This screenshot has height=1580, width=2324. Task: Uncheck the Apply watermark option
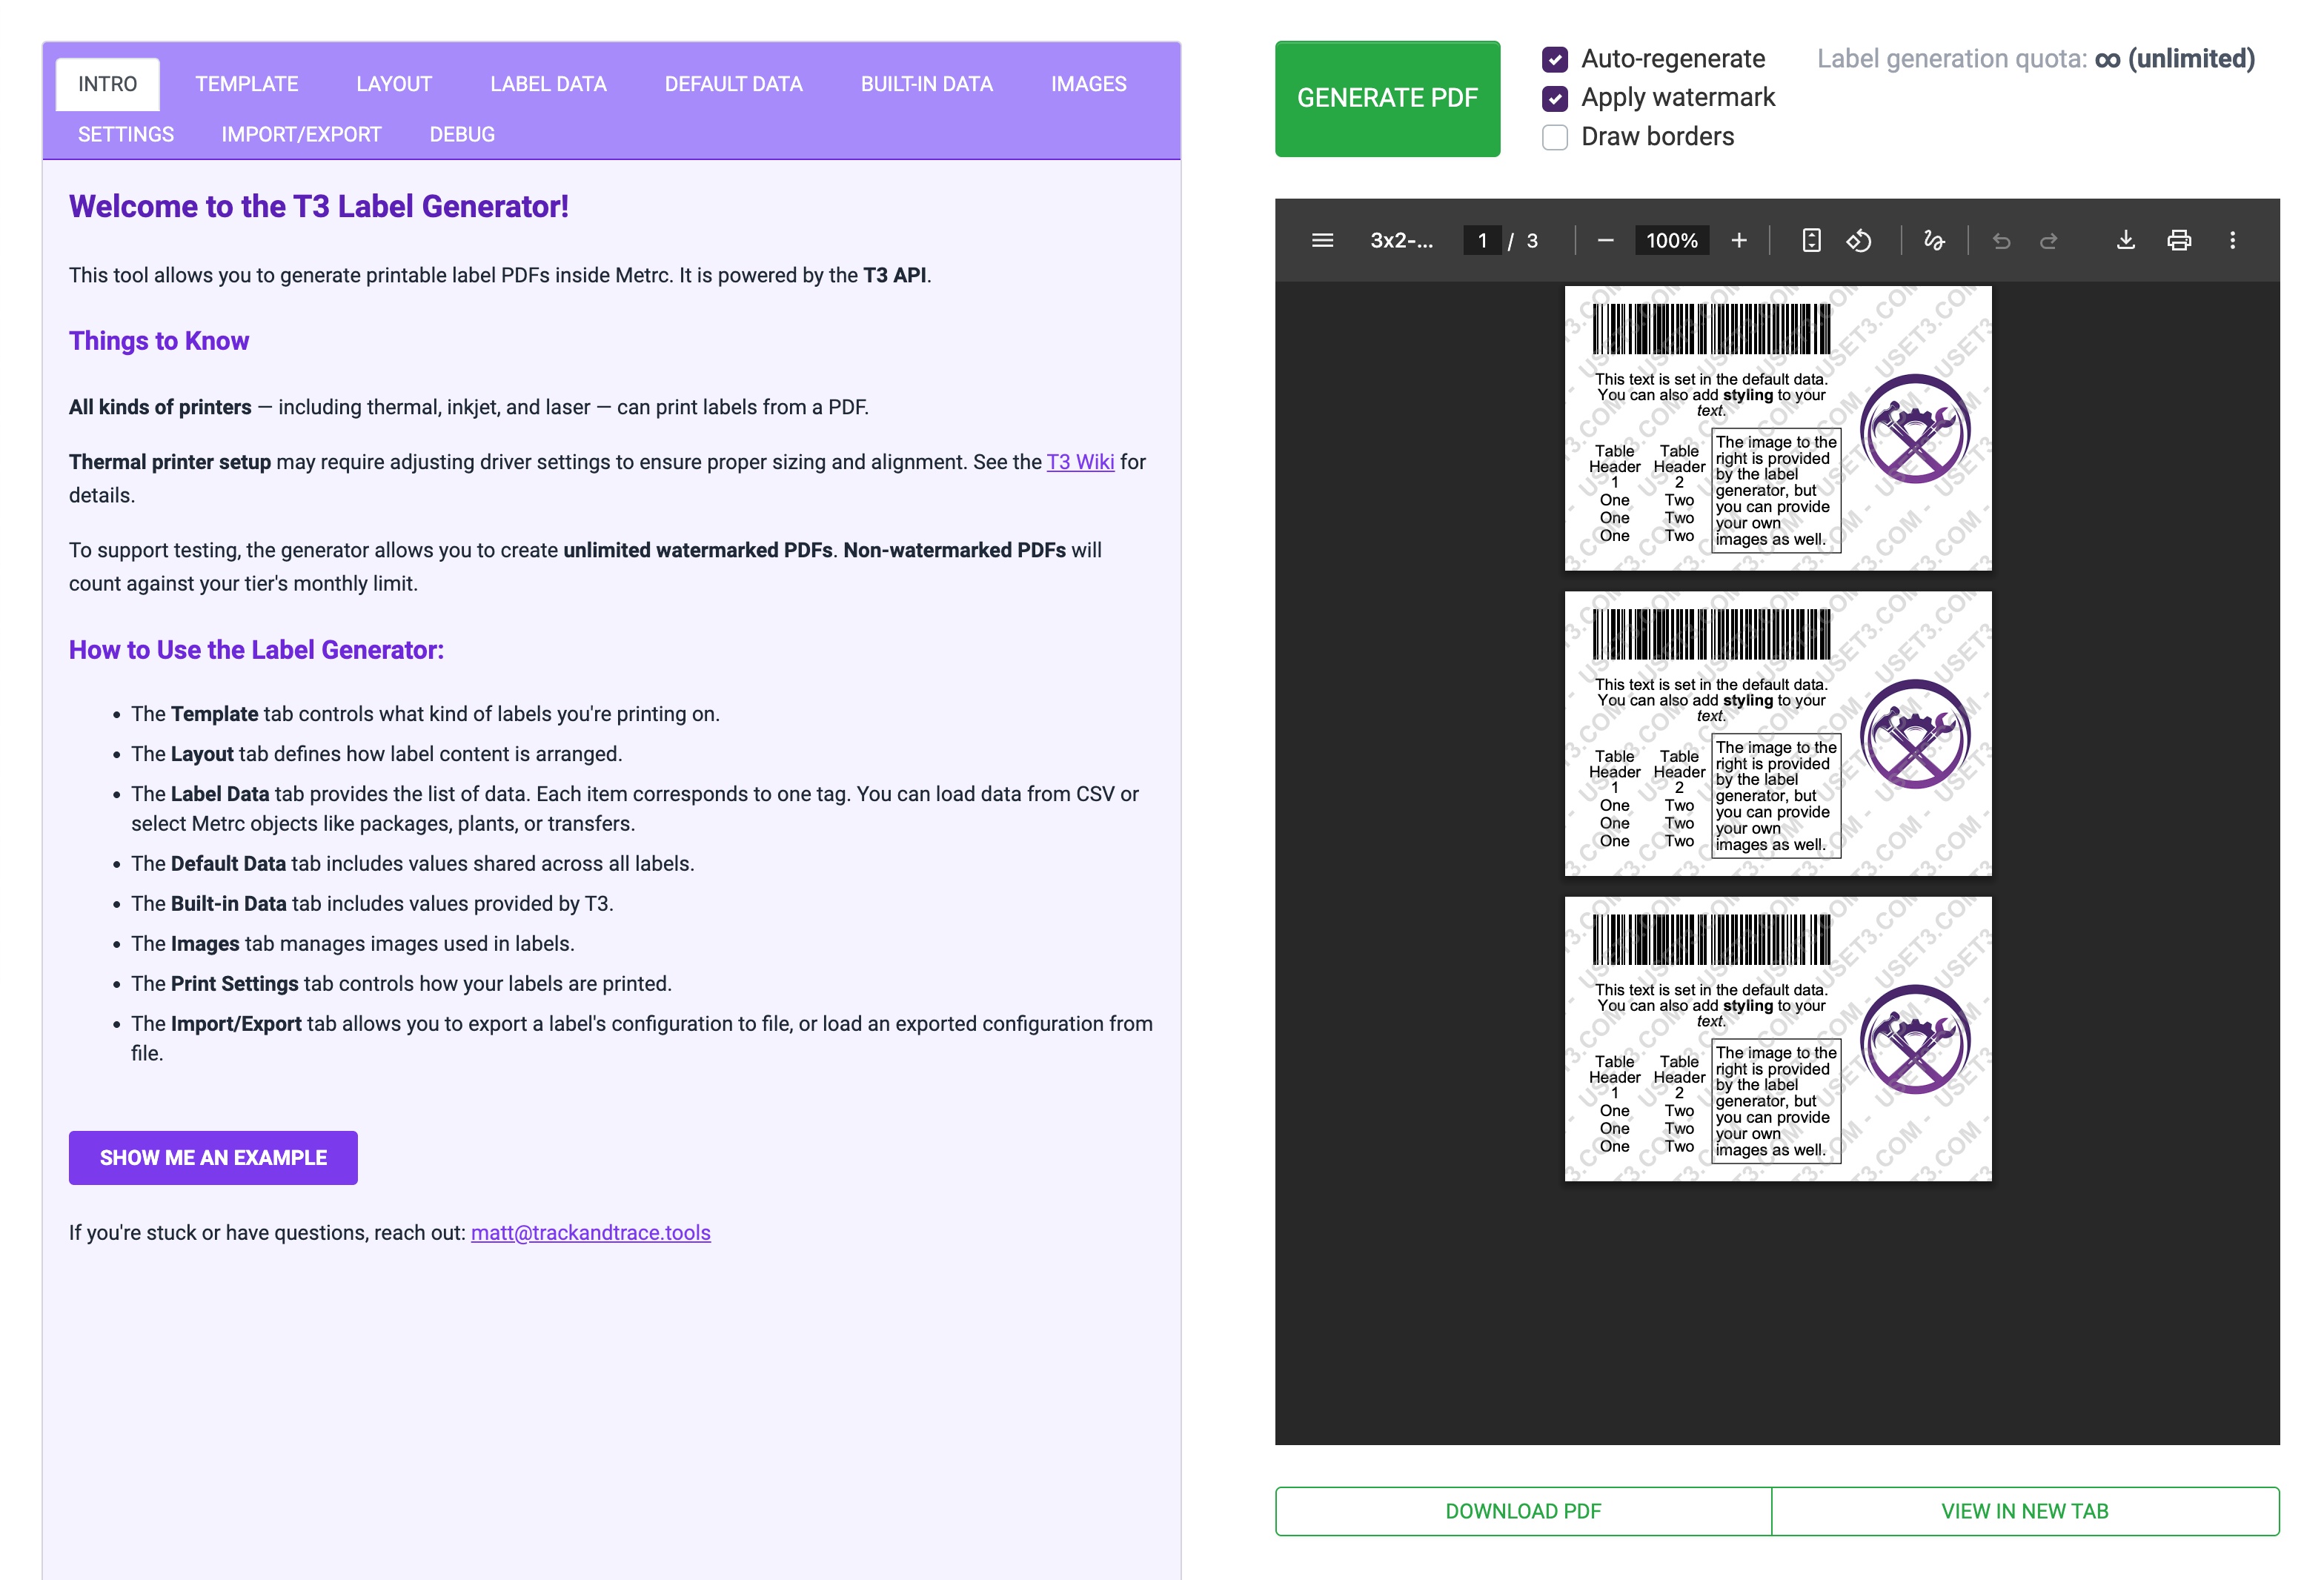(1555, 98)
